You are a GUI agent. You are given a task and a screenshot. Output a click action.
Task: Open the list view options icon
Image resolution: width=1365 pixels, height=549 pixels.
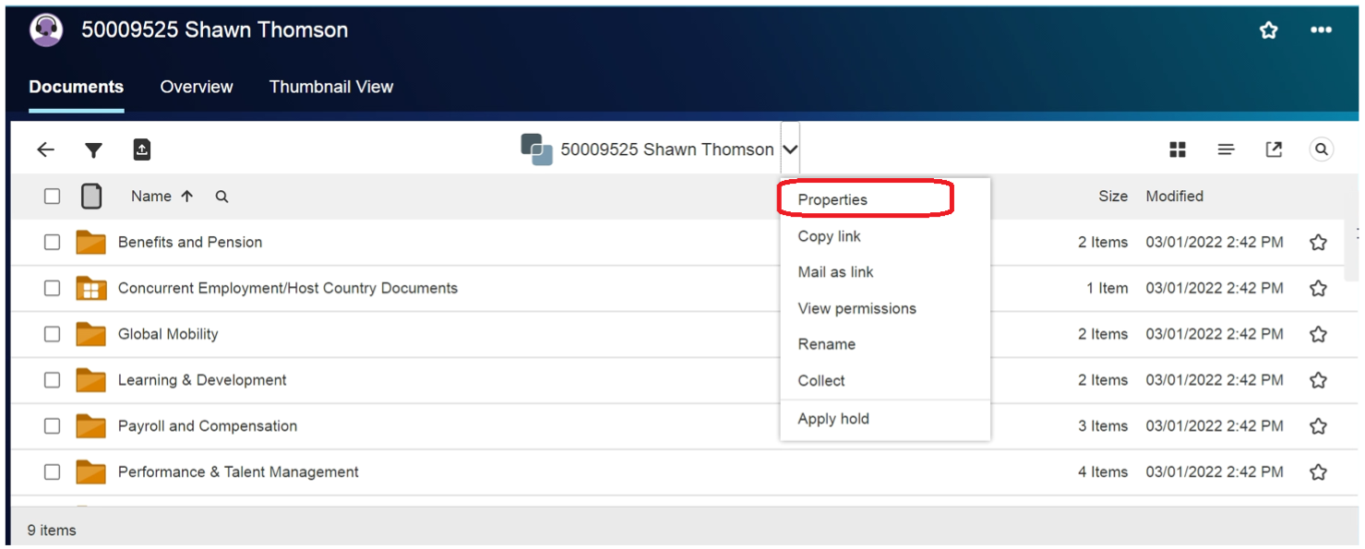pos(1226,149)
